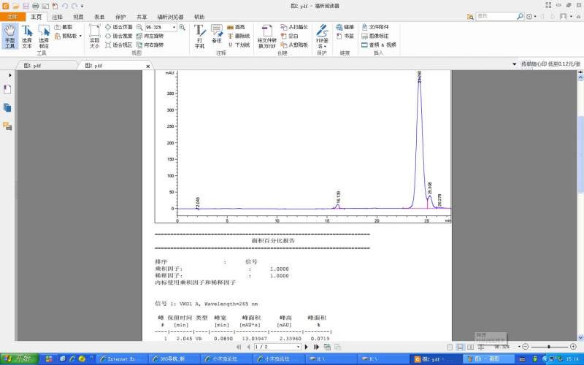The image size is (584, 365).
Task: Insert Audio & Video (音频 & 视频)
Action: [379, 45]
